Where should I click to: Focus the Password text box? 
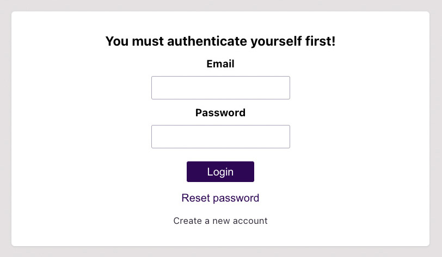pos(220,136)
